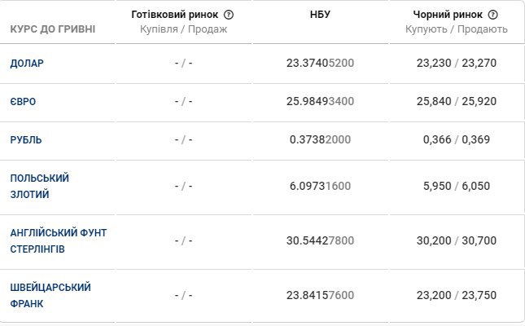The width and height of the screenshot is (525, 326).
Task: Open the ДОЛАР currency link
Action: click(x=26, y=63)
